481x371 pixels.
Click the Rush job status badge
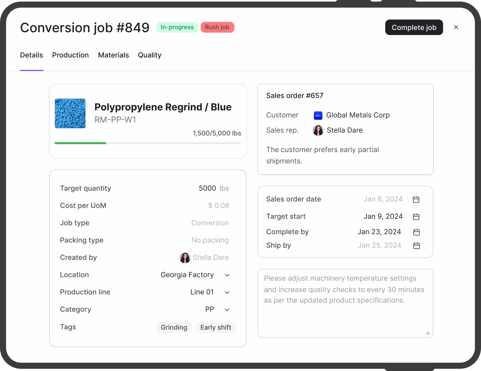click(x=217, y=27)
